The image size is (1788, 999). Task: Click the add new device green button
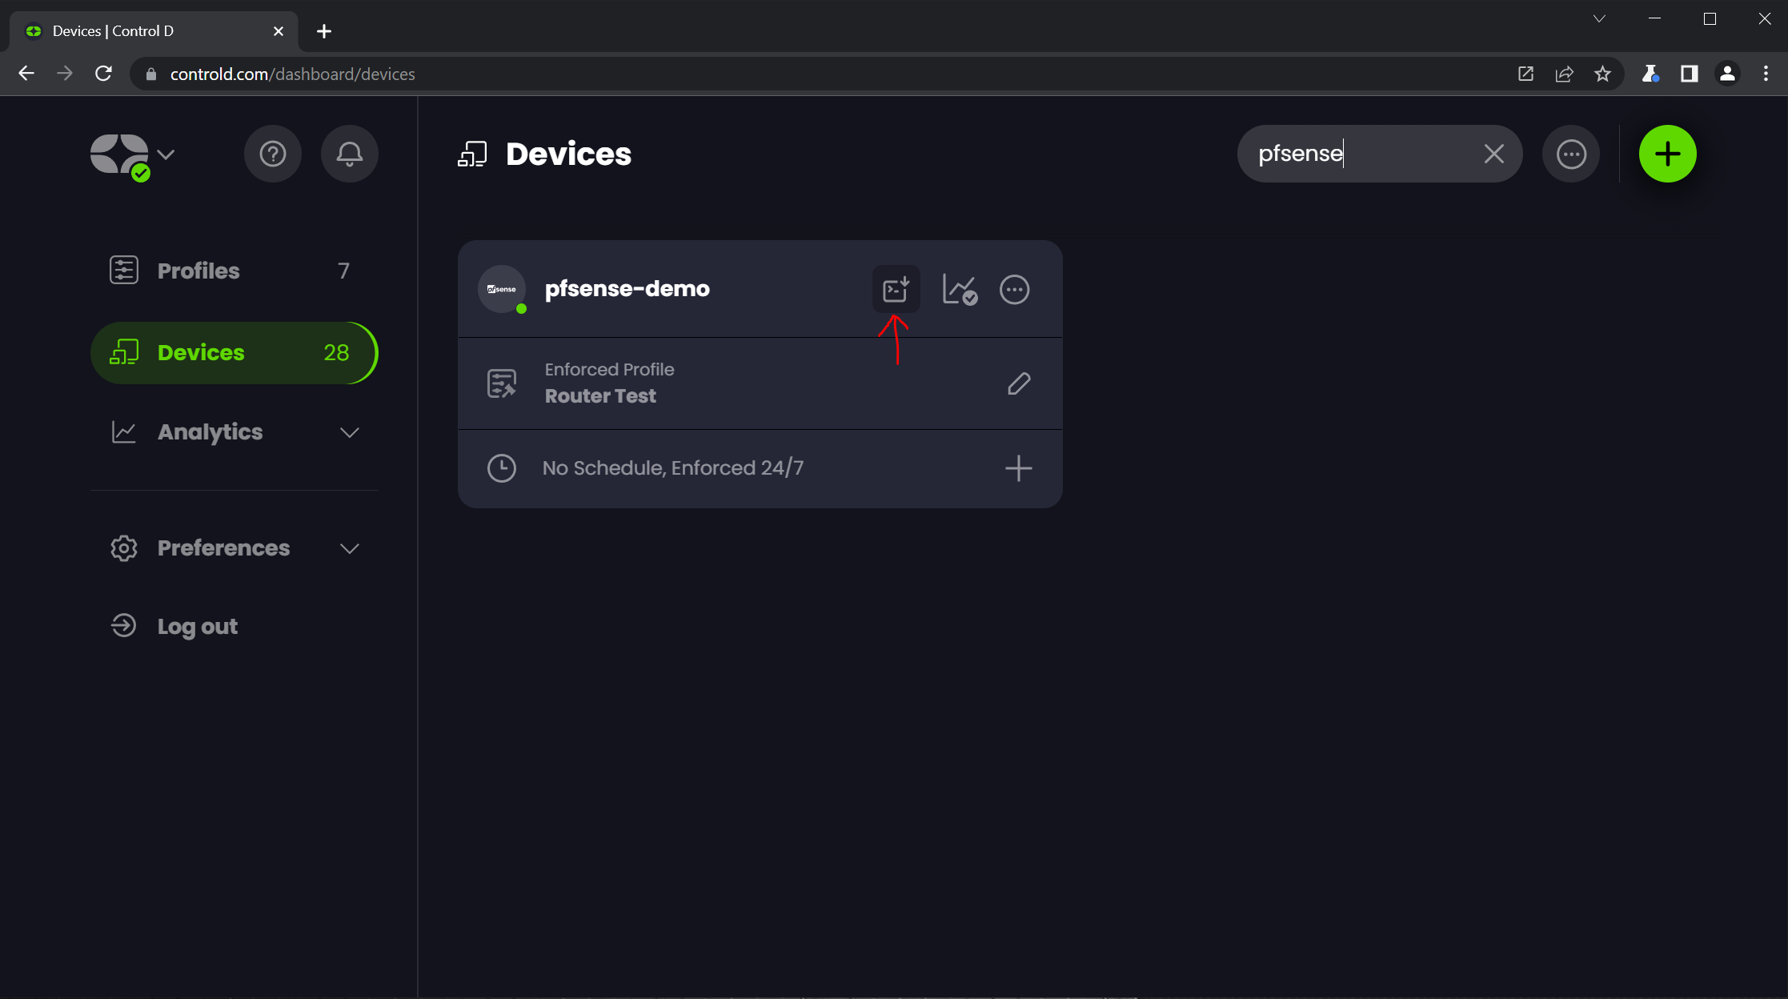[1668, 154]
